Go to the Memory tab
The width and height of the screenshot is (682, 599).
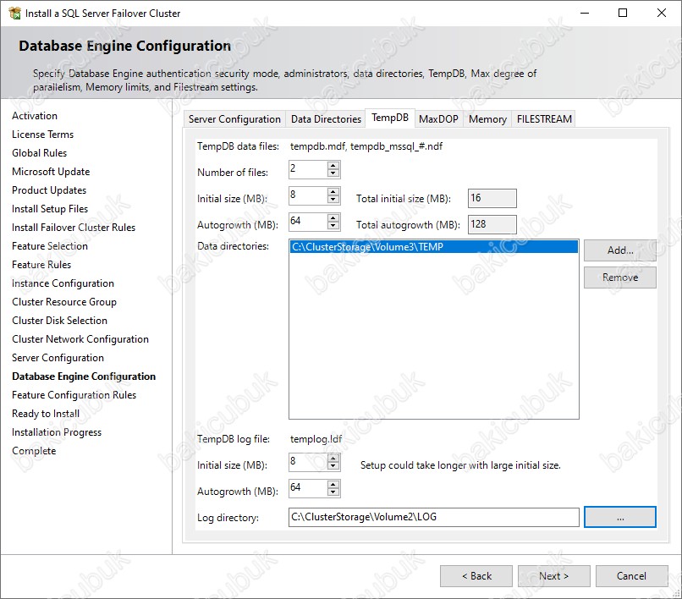coord(487,119)
